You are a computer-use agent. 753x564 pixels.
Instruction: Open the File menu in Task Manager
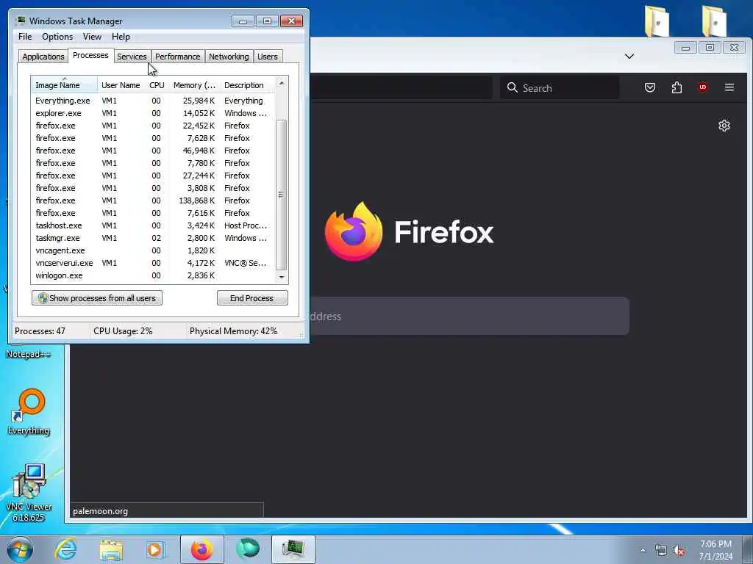[x=25, y=37]
